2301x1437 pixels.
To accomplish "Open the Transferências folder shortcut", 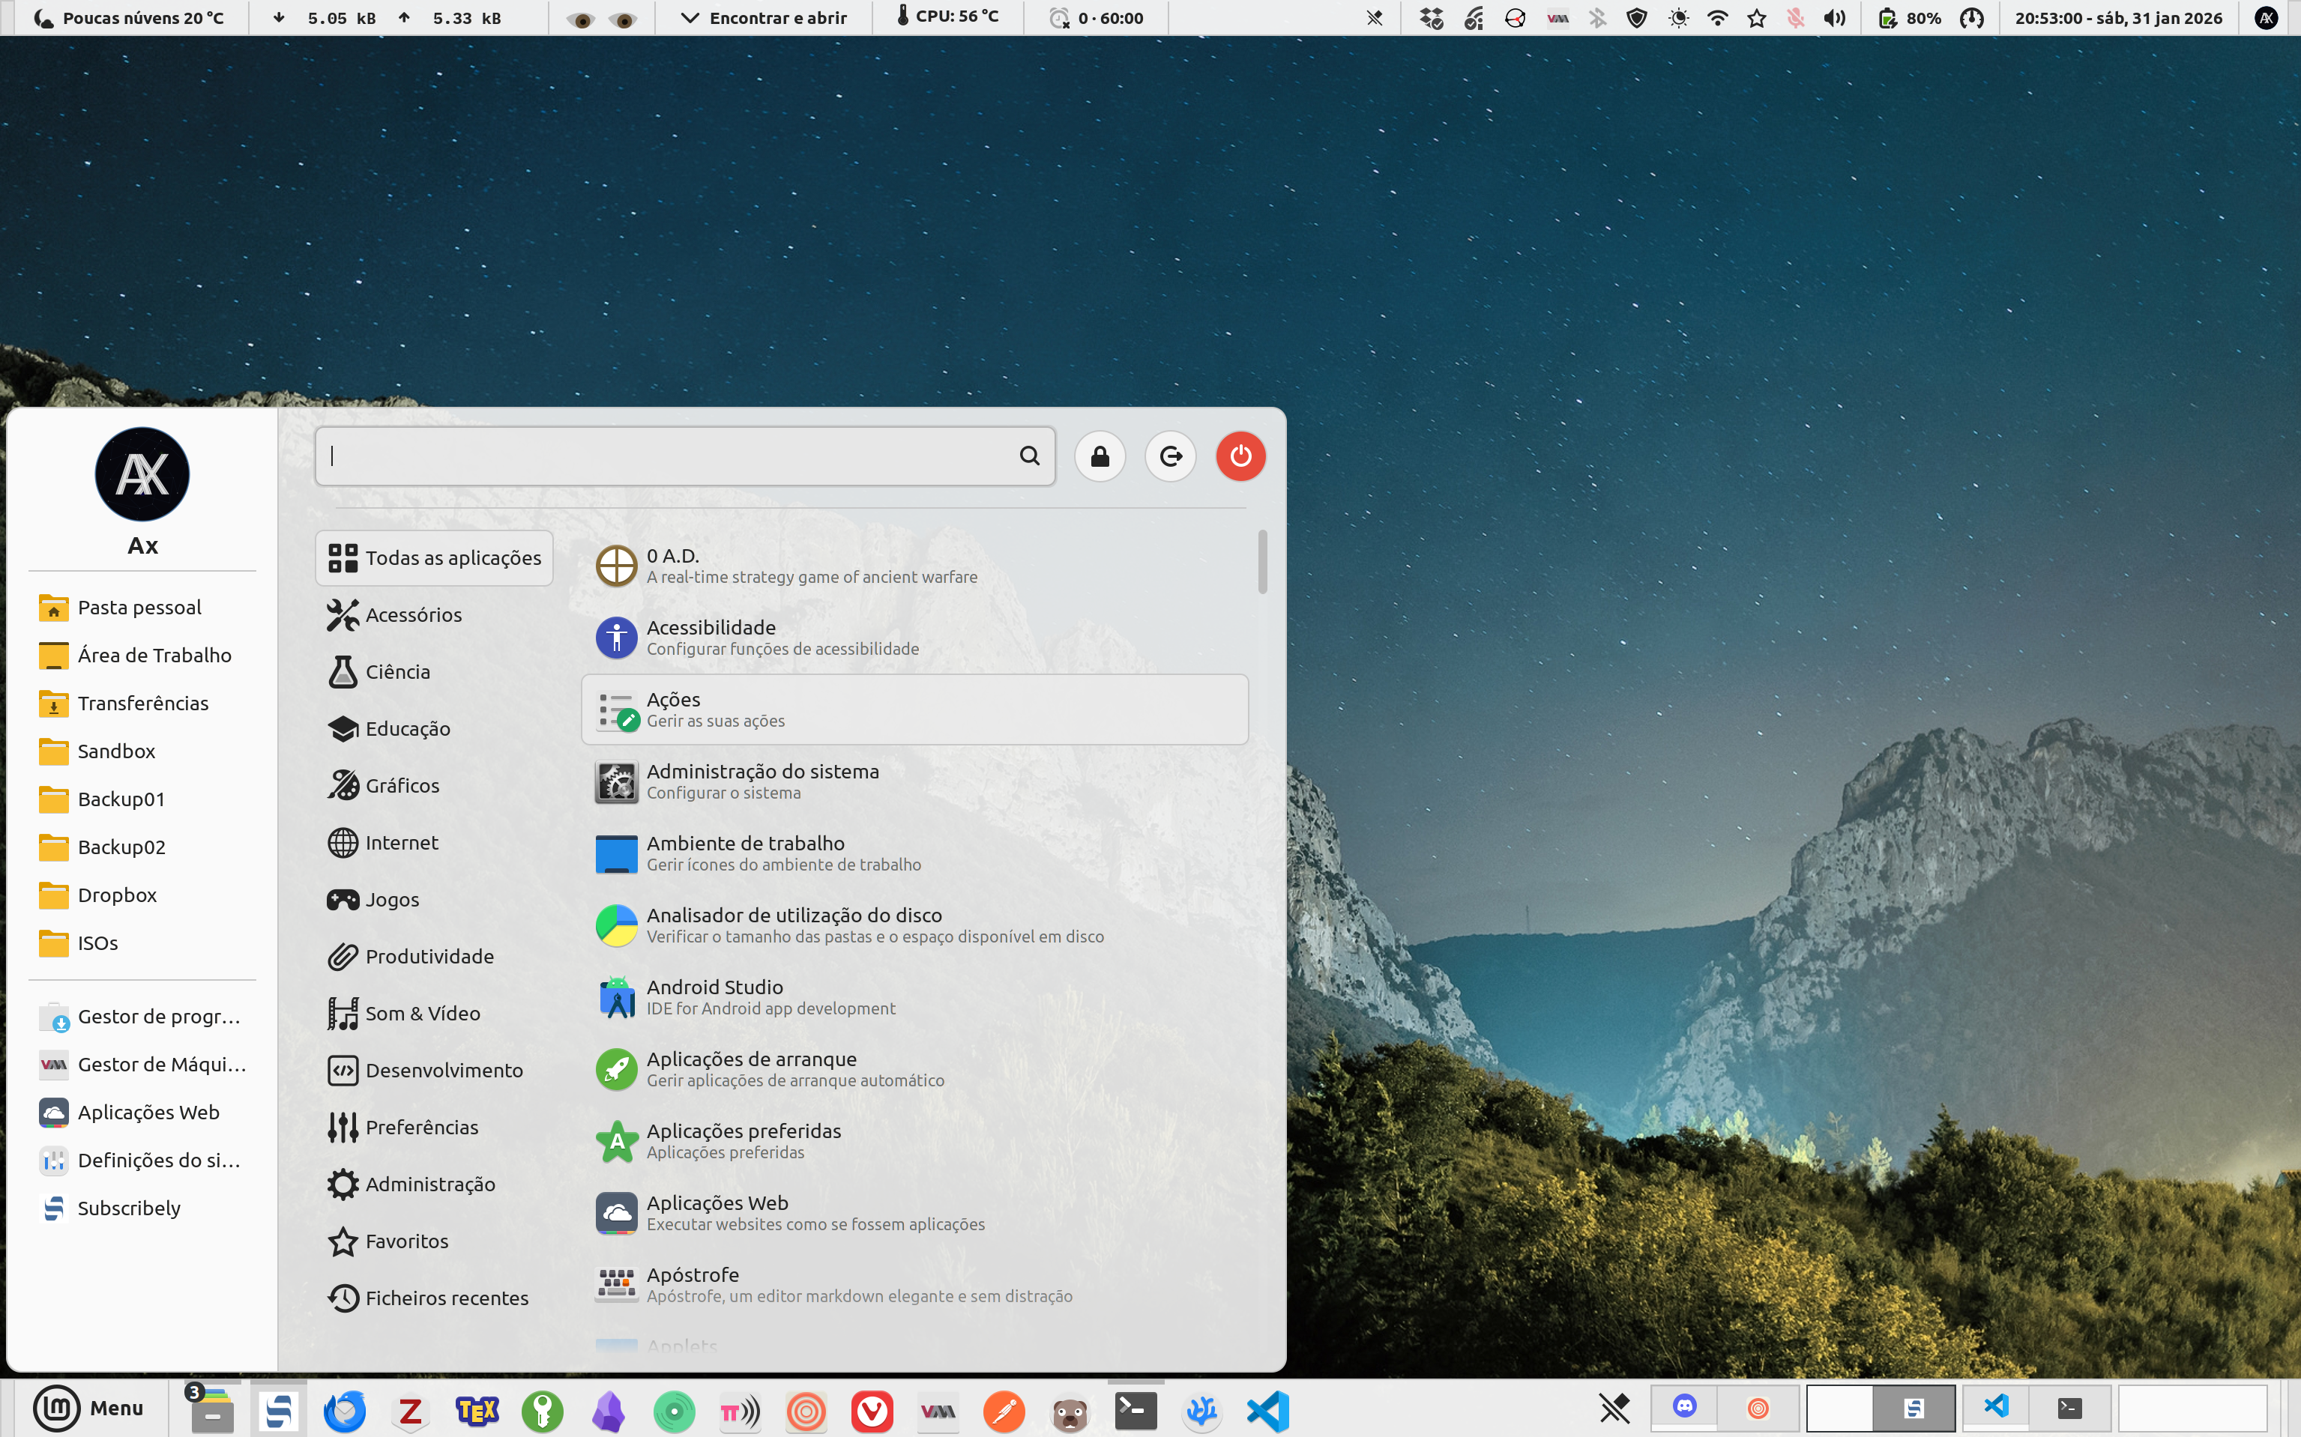I will [x=142, y=704].
